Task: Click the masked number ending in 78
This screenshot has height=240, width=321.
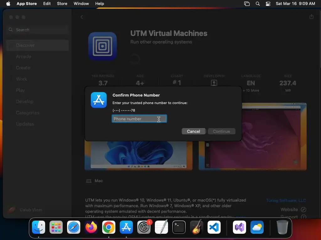Action: [124, 110]
